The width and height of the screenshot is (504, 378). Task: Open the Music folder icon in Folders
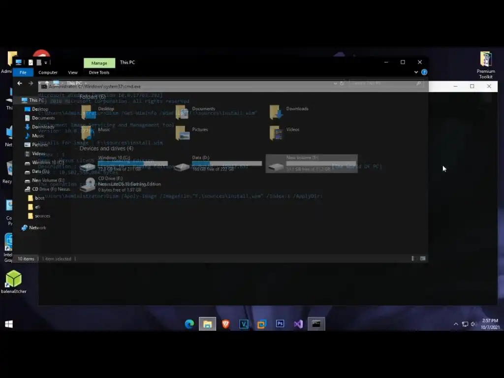[x=88, y=133]
